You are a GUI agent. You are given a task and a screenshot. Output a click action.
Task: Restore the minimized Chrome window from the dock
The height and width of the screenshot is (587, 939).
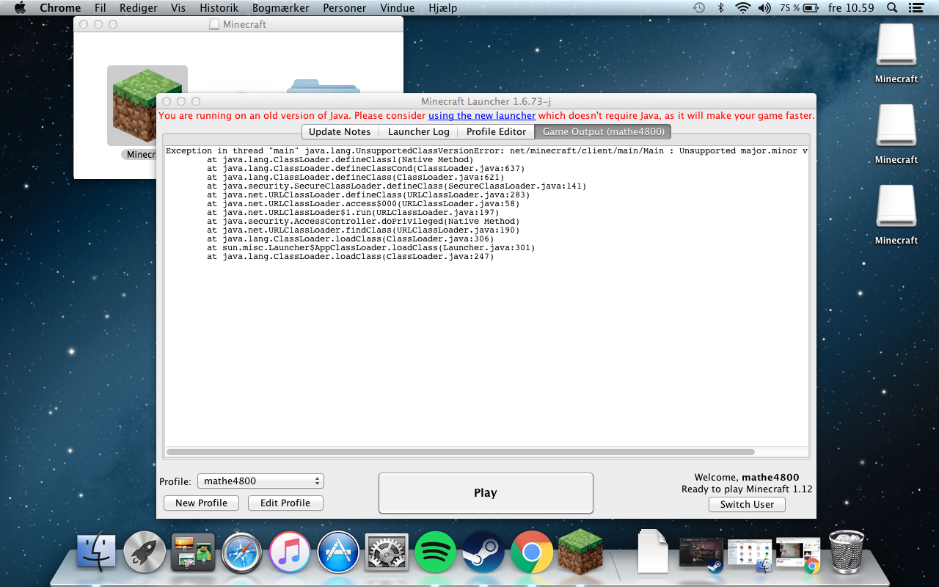tap(798, 555)
